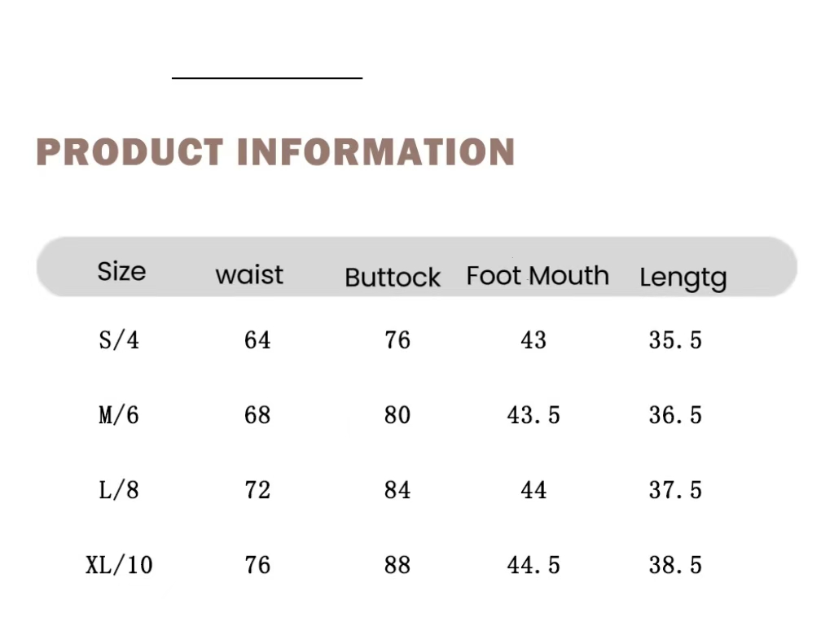The width and height of the screenshot is (834, 635).
Task: Click length value 38.5 for XL/10
Action: [675, 565]
